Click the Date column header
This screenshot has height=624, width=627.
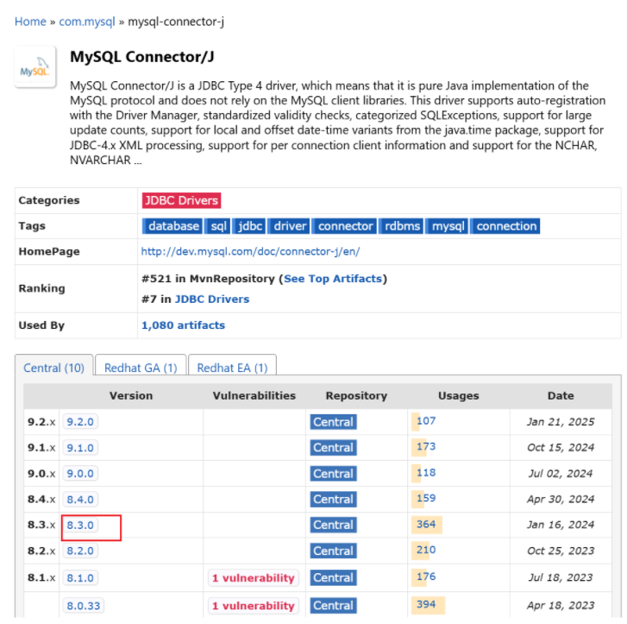(561, 395)
